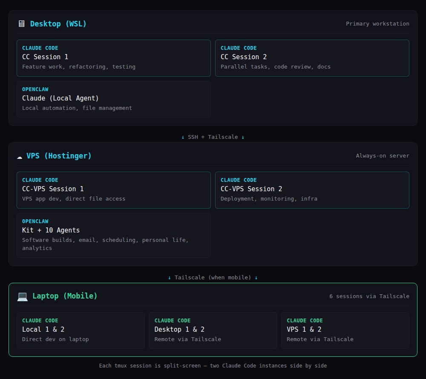Expand the Desktop (WSL) section
Screen dimensions: 426x379
tap(58, 24)
